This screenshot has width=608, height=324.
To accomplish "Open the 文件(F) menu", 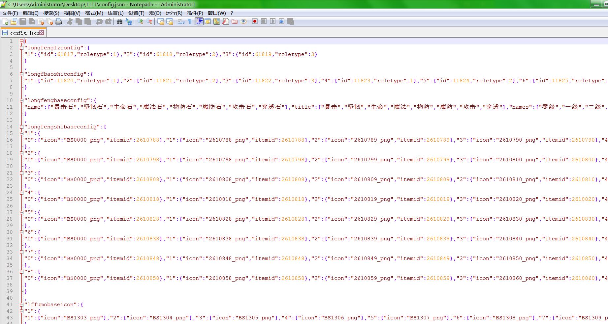I will [x=10, y=13].
